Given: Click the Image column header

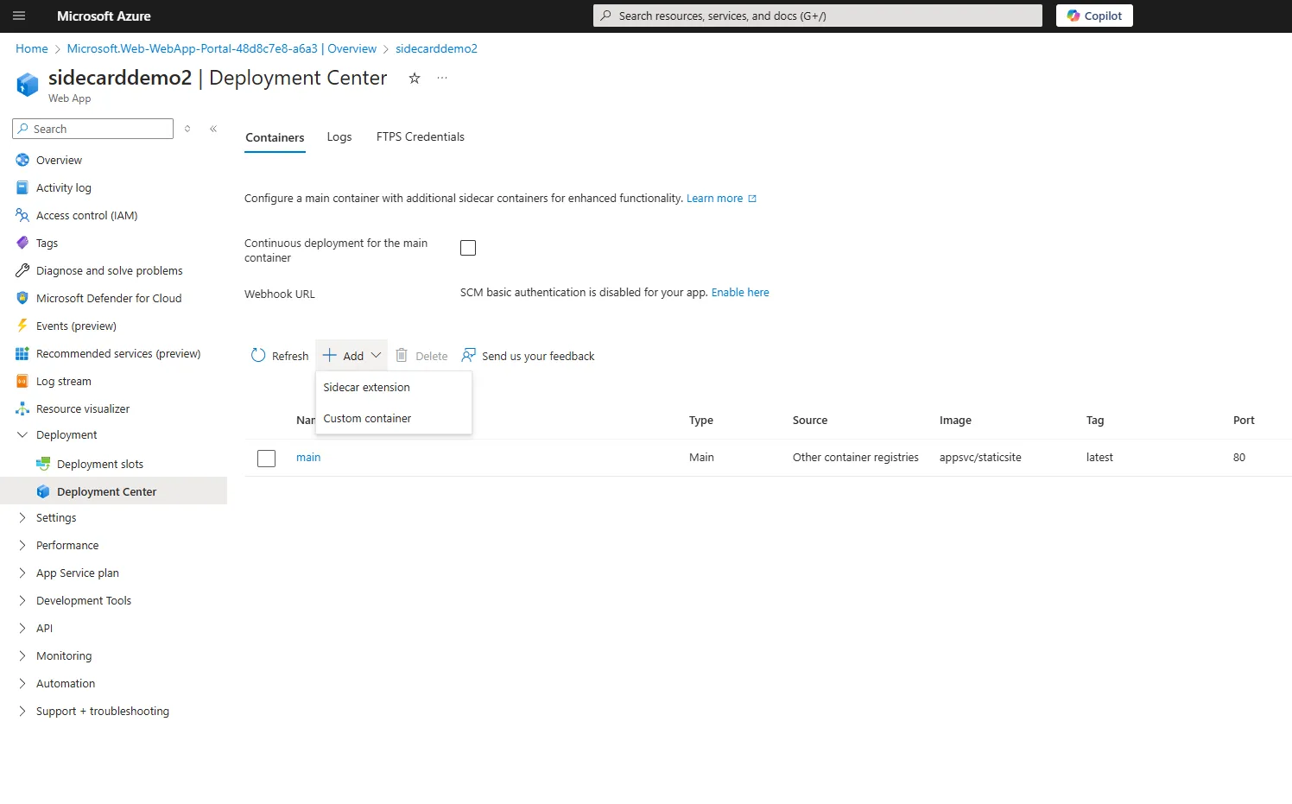Looking at the screenshot, I should tap(955, 420).
